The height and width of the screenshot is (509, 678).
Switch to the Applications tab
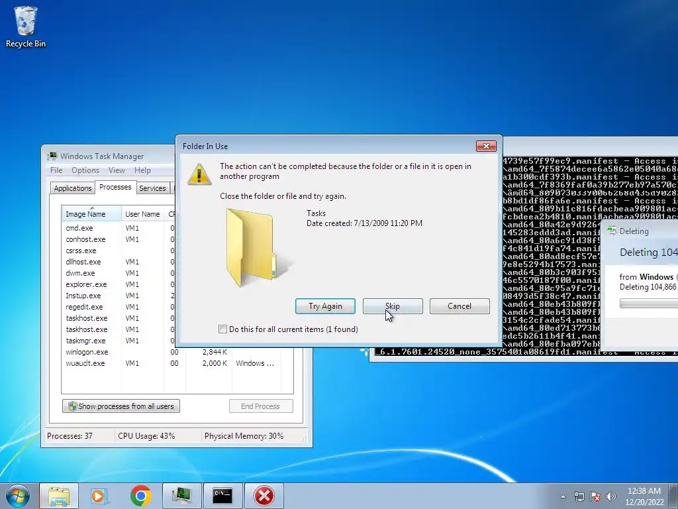pyautogui.click(x=73, y=188)
